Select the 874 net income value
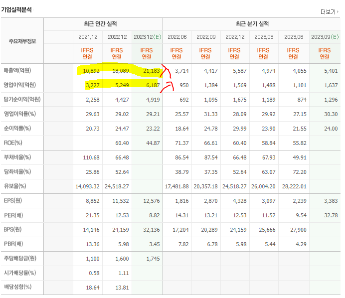345x298 pixels. point(302,100)
